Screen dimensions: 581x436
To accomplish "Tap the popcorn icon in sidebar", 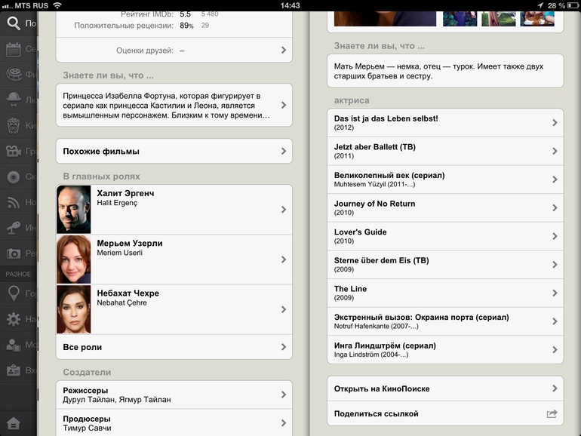I will pyautogui.click(x=13, y=126).
